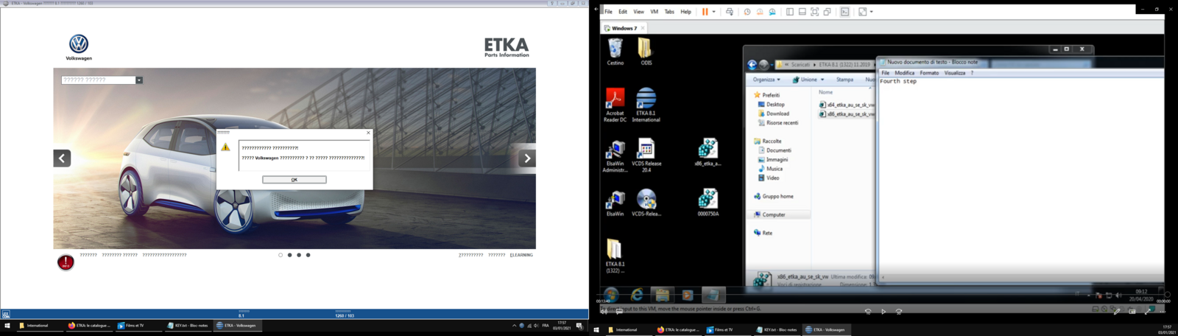Open VMware File menu
Viewport: 1178px width, 336px height.
tap(608, 12)
